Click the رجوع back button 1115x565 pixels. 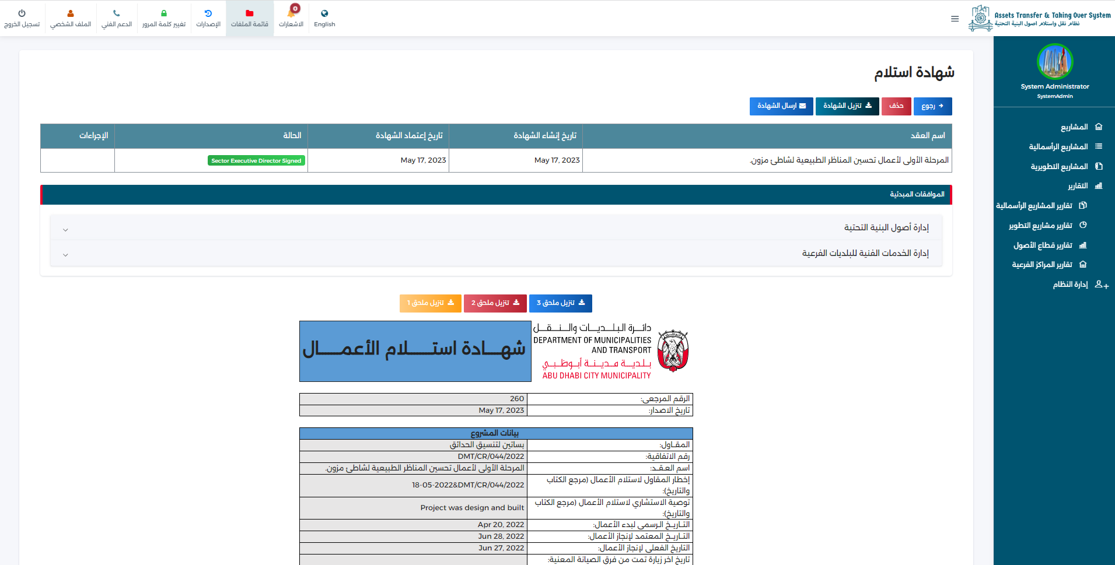tap(932, 106)
